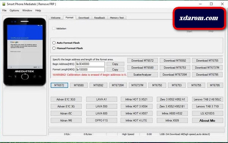Click the Format Length hex input field
Image resolution: width=228 pixels, height=143 pixels.
pos(90,70)
